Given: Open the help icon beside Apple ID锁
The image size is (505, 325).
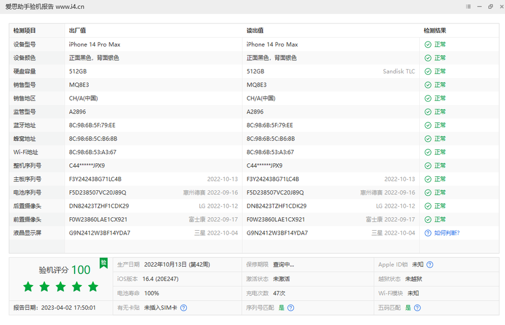Looking at the screenshot, I should point(430,265).
